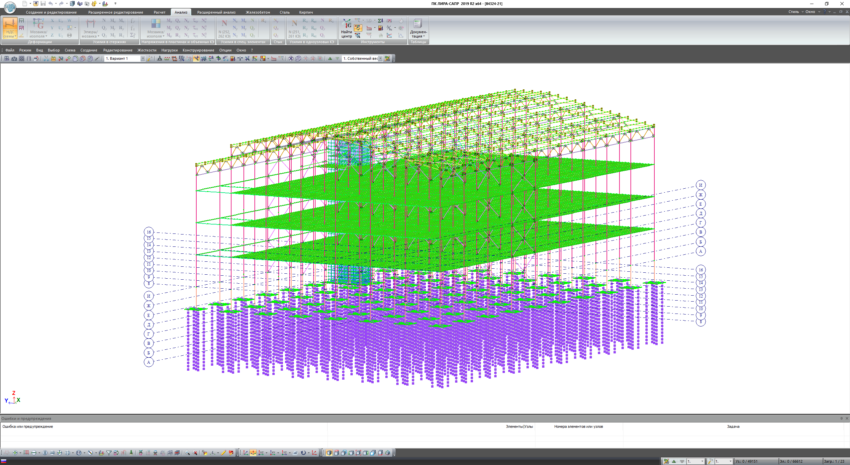This screenshot has width=850, height=465.
Task: Click the Russian flag language indicator
Action: pyautogui.click(x=4, y=461)
